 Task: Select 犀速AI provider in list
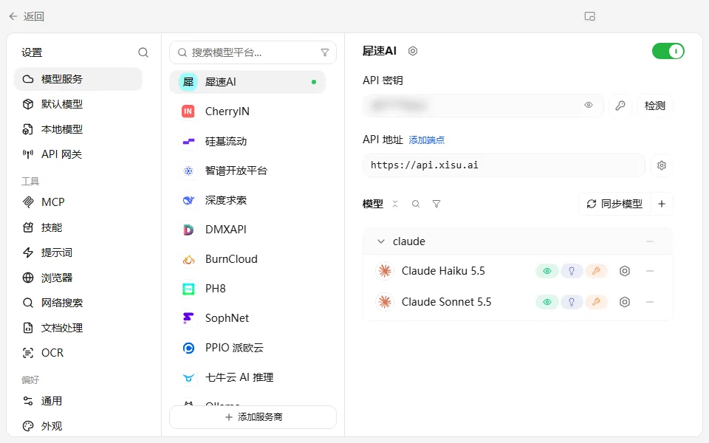[248, 82]
